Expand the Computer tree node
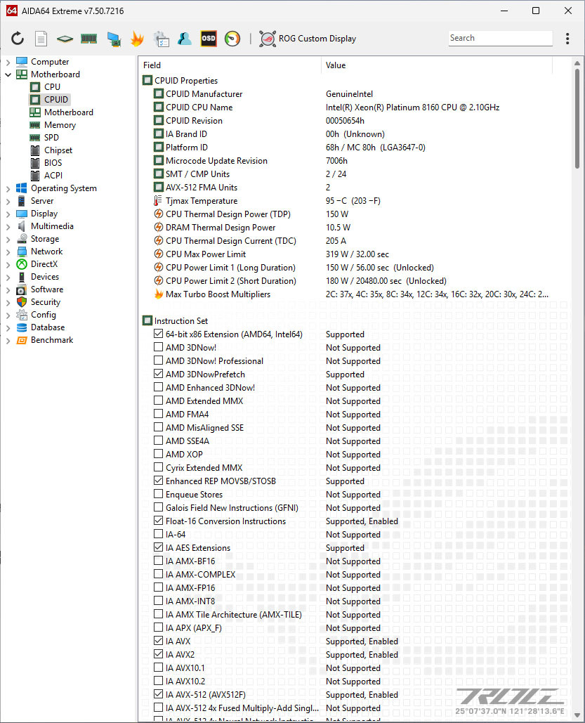The image size is (585, 723). pos(8,62)
